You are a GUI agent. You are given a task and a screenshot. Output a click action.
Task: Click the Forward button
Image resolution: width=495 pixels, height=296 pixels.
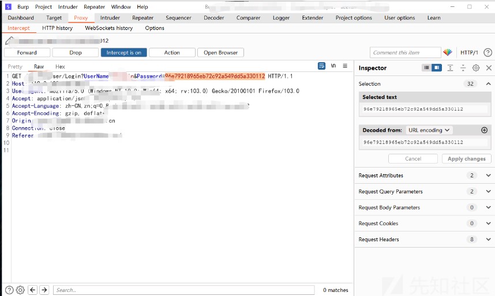coord(27,52)
